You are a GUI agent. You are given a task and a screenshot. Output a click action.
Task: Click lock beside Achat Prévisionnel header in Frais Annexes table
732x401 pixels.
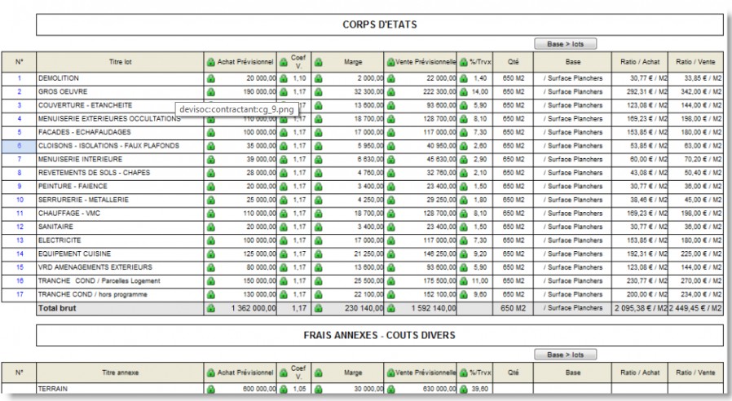[210, 373]
